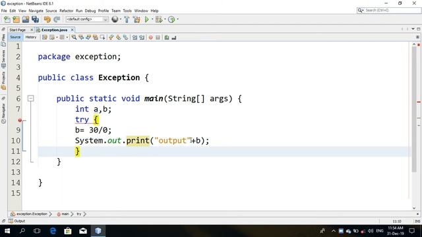Click the Debug Project icon
Viewport: 422px width, 237px height.
coord(159,19)
